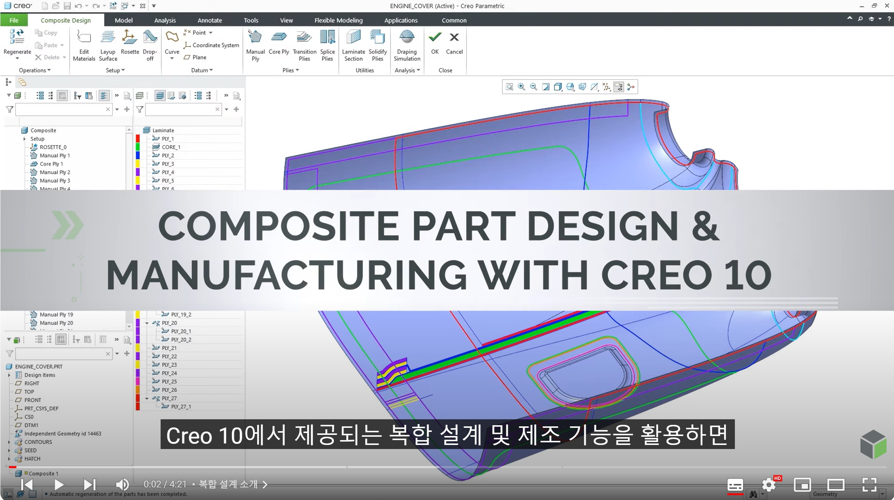Click the composite tree scrollbar down arrow
This screenshot has width=894, height=500.
(x=129, y=326)
